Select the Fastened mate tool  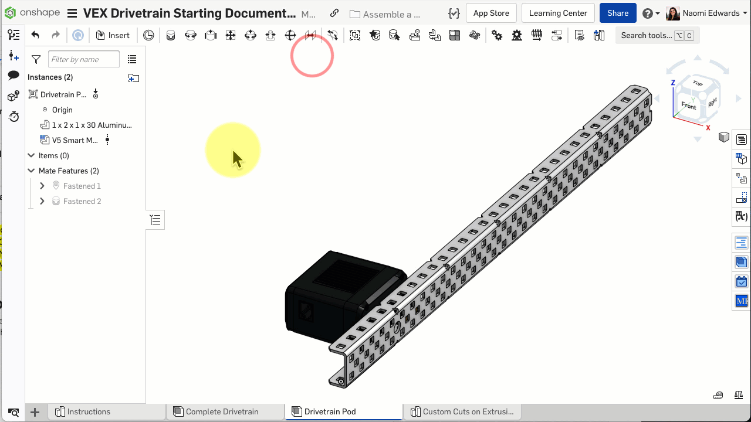point(171,35)
